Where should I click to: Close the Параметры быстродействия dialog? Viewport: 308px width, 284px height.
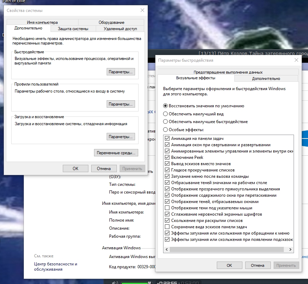tap(296, 60)
